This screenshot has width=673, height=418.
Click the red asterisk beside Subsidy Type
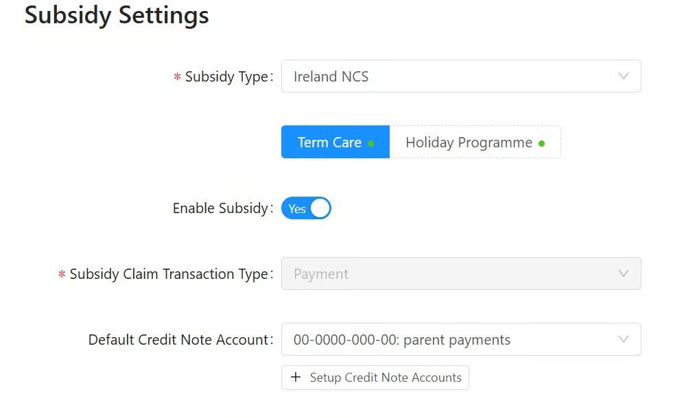tap(177, 77)
